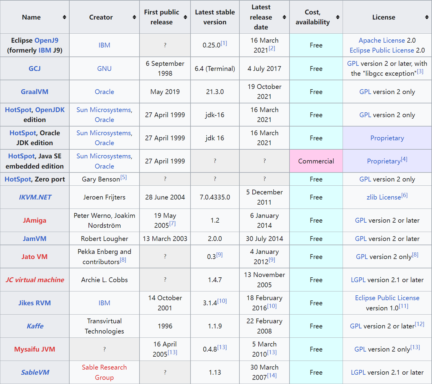Viewport: 432px width, 384px height.
Task: Select the Commercial cost cell
Action: (x=316, y=161)
